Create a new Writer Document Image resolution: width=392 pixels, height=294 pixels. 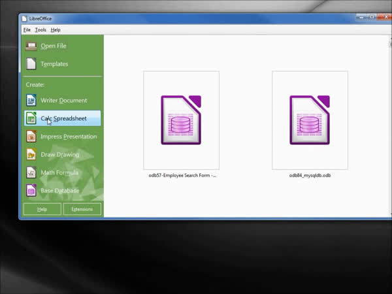63,101
